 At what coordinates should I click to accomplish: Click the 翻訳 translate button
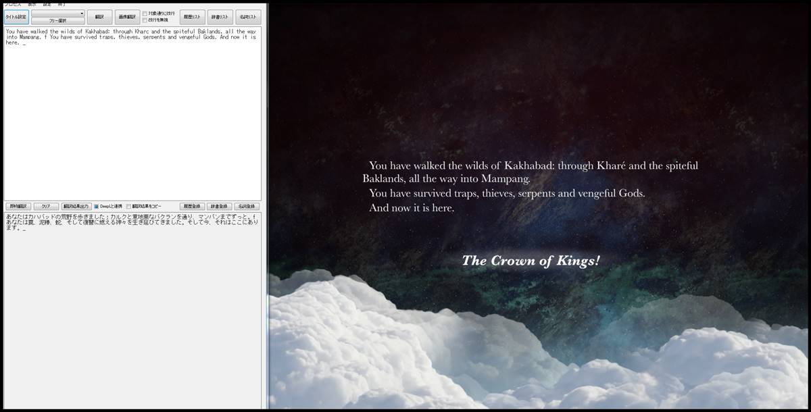99,18
